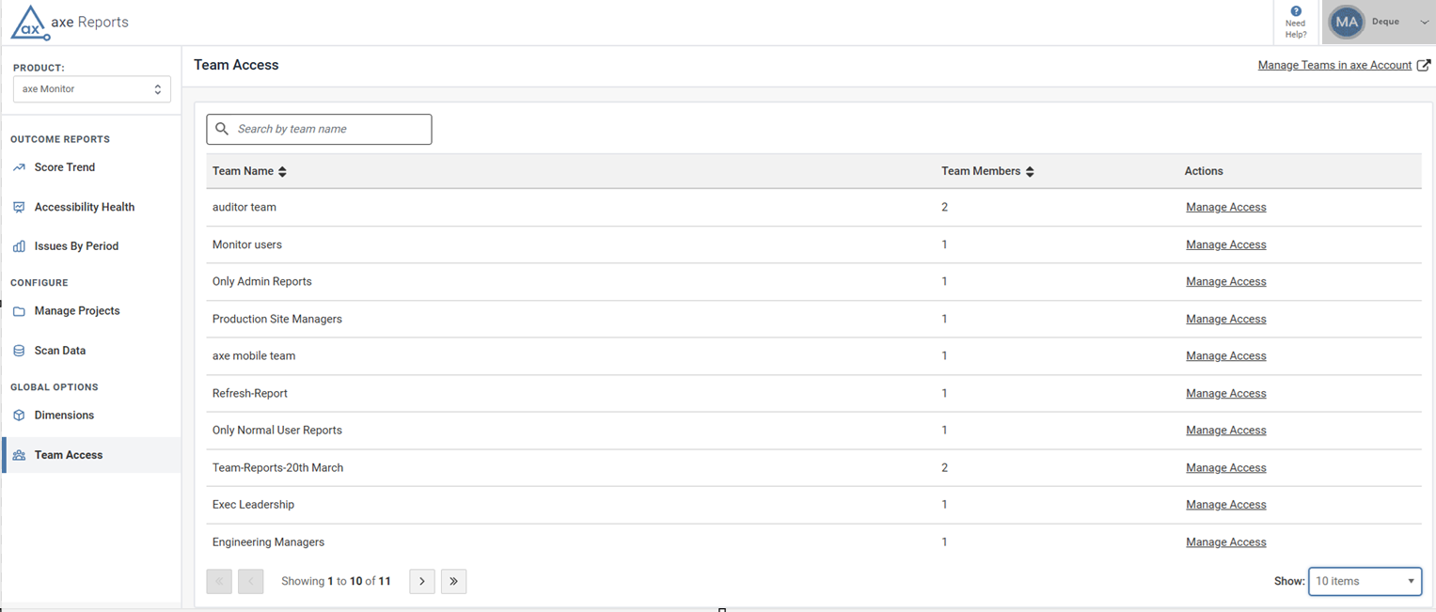Open the Product axe Monitor dropdown
Screen dimensions: 1436x612
point(92,89)
